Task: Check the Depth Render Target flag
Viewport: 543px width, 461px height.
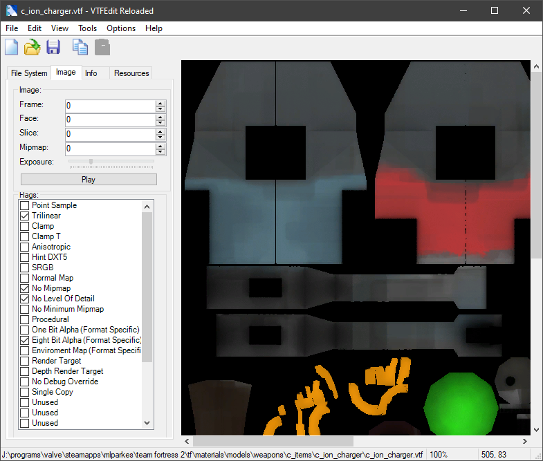Action: pyautogui.click(x=25, y=371)
